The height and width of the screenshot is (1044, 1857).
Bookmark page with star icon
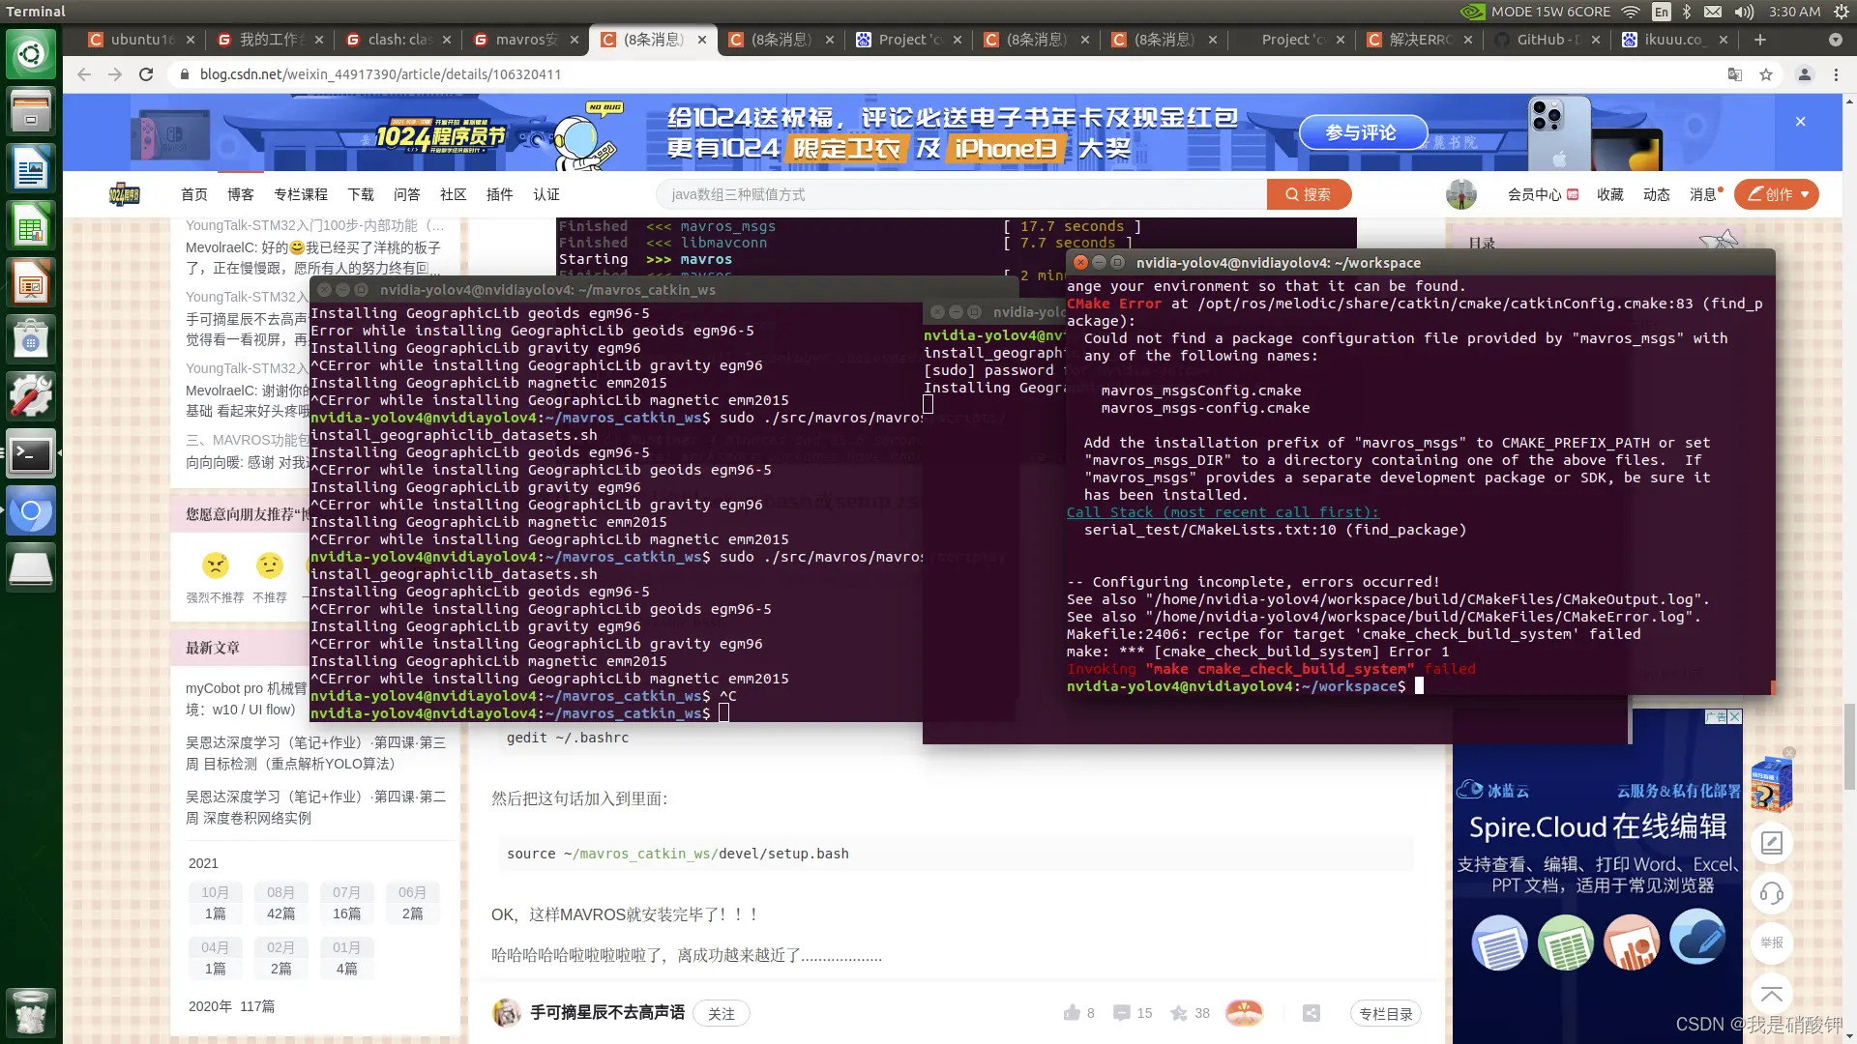[1766, 74]
